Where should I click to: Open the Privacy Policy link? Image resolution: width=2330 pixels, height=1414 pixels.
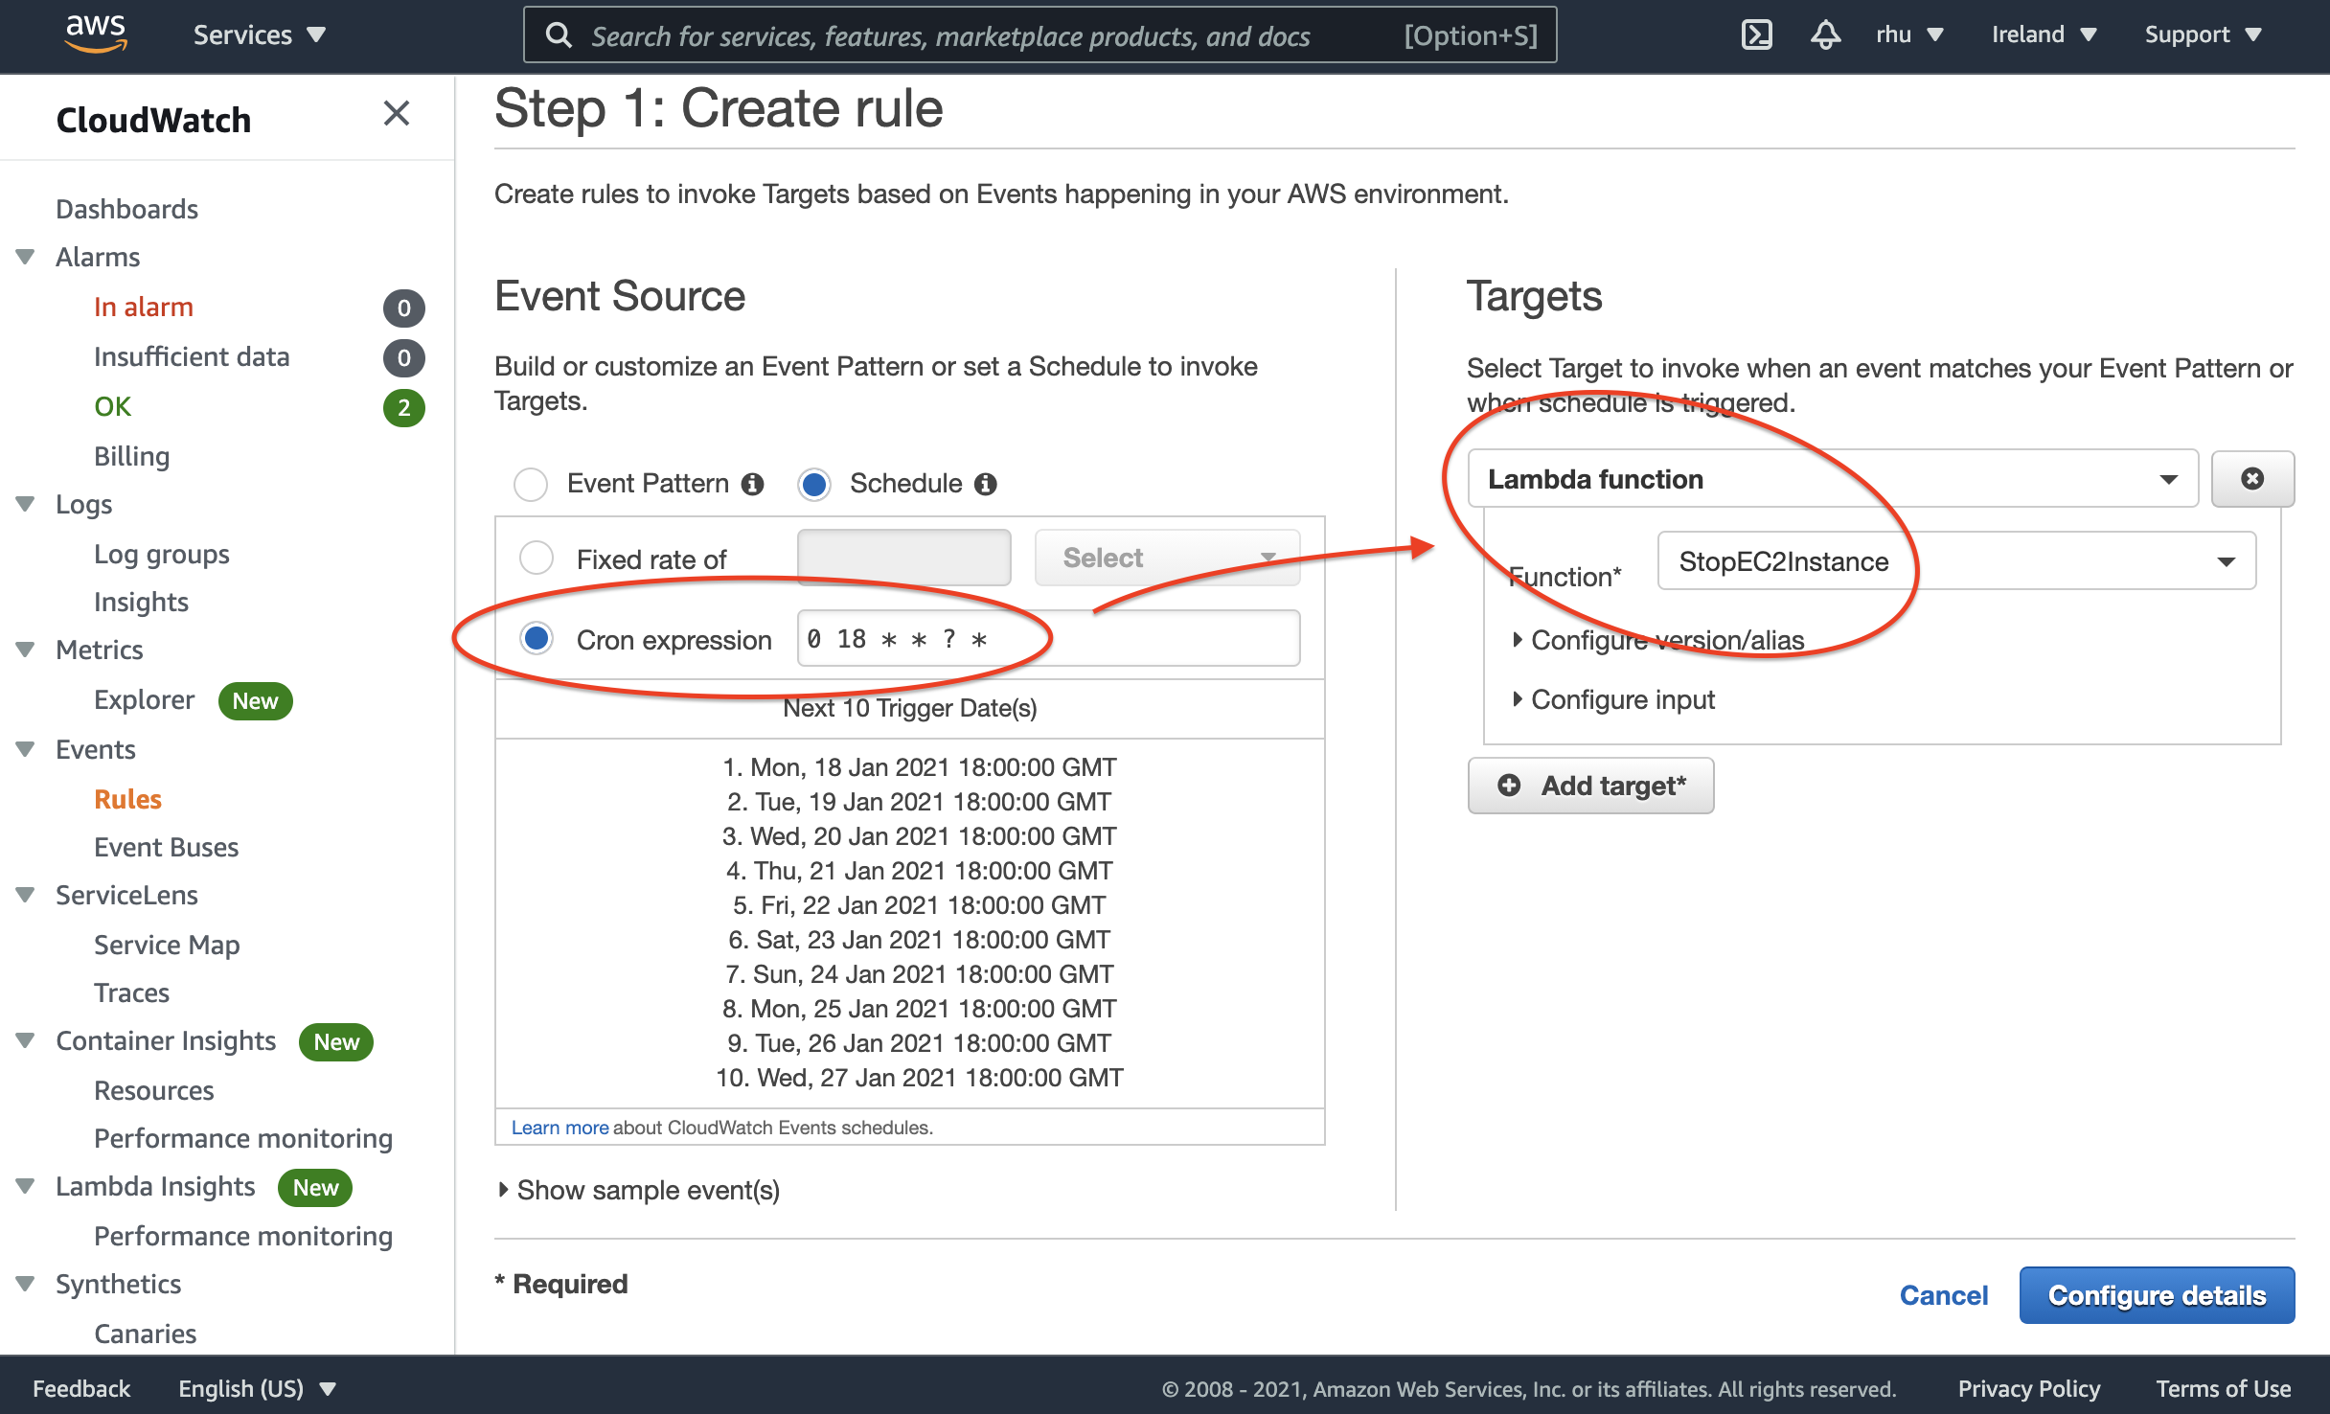pyautogui.click(x=2028, y=1388)
